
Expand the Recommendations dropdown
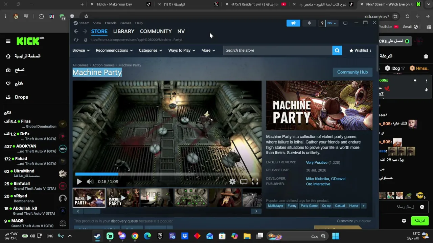click(114, 50)
